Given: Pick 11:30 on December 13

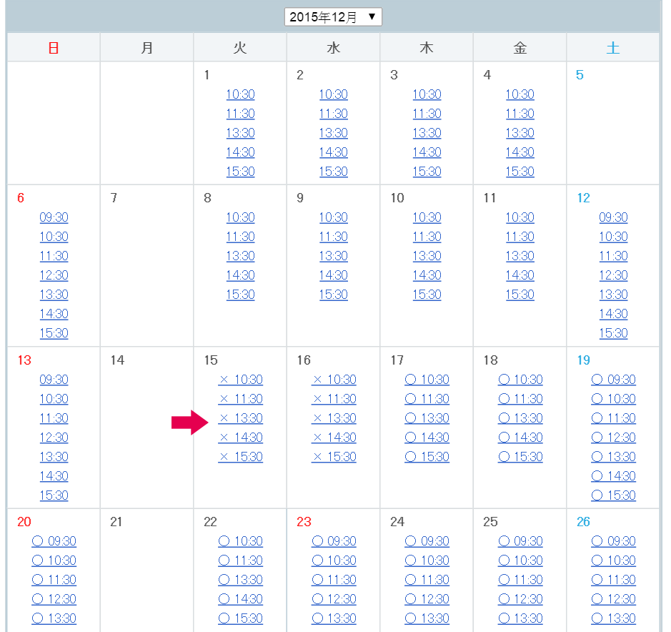Looking at the screenshot, I should (54, 418).
